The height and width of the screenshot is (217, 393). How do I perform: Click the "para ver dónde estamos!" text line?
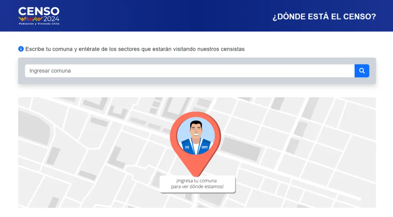[x=197, y=187]
